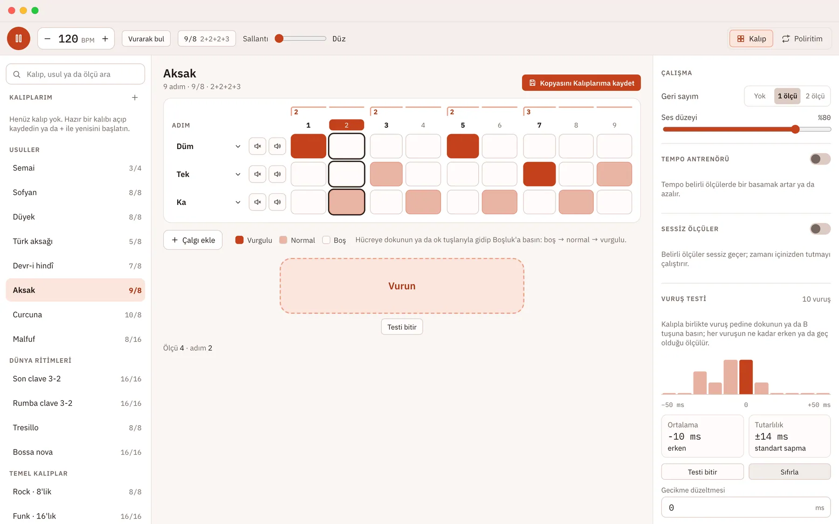Switch to the Poliritim tab

(x=802, y=39)
